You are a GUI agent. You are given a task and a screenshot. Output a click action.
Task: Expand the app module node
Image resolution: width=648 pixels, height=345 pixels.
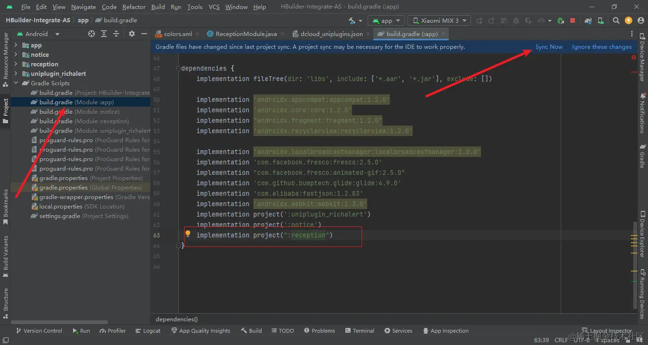point(16,45)
